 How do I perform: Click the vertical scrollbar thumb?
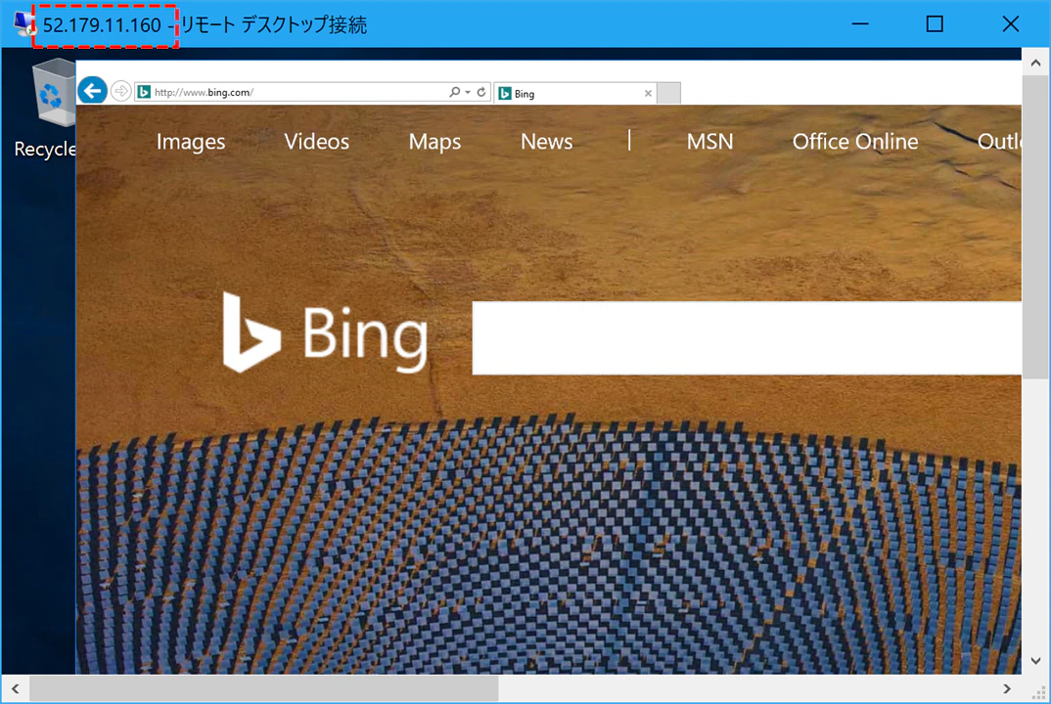coord(1035,227)
